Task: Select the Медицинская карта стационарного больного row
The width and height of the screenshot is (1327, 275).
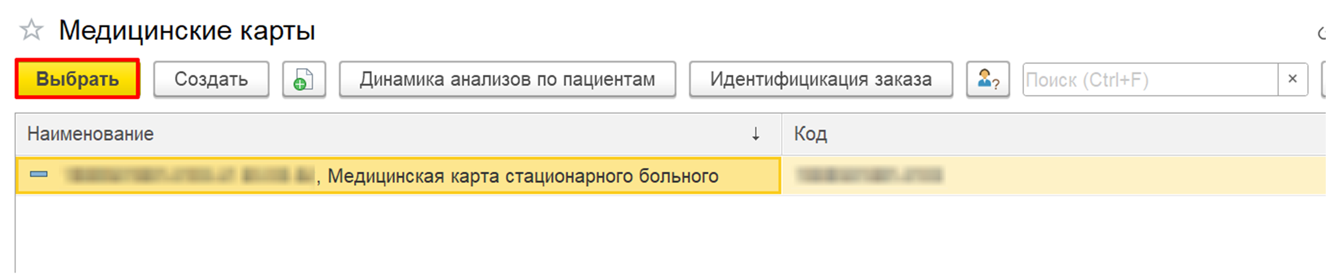Action: 671,176
